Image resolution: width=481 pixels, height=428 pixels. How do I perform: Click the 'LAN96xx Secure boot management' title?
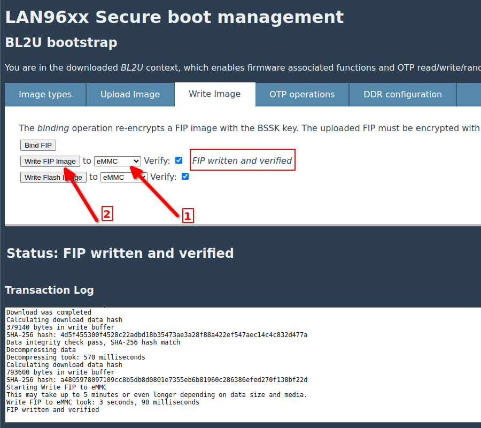click(x=174, y=17)
